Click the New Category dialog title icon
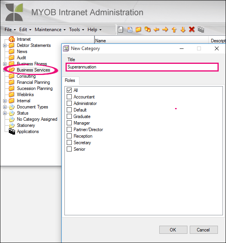The image size is (226, 243). coord(66,48)
